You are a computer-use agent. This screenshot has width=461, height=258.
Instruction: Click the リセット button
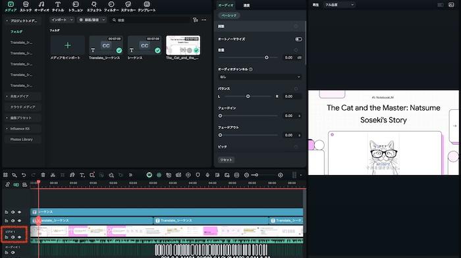(226, 160)
